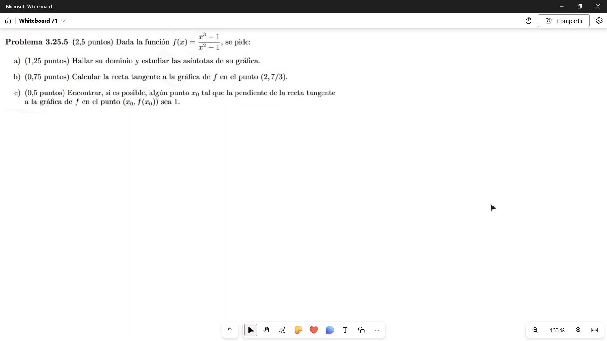Open the timer tool
Viewport: 607px width, 341px height.
click(528, 21)
